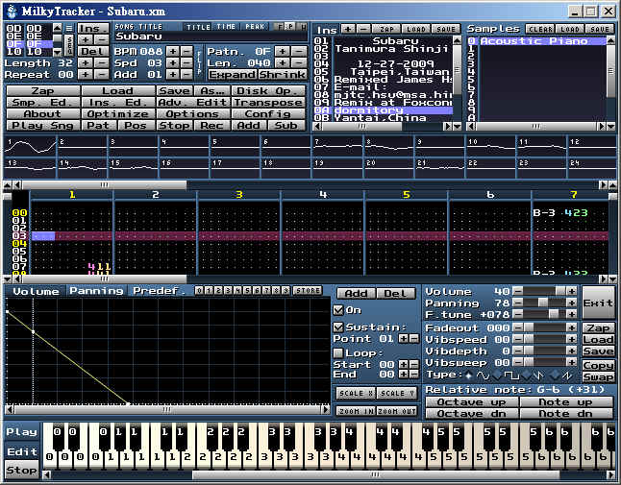Click the BPM plus button
The height and width of the screenshot is (485, 621).
point(172,50)
